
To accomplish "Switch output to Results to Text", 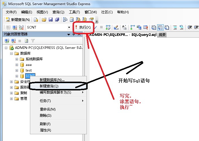I will [x=154, y=27].
